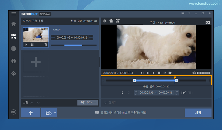The width and height of the screenshot is (222, 130).
Task: Jump to the previous keyframe
Action: click(142, 73)
